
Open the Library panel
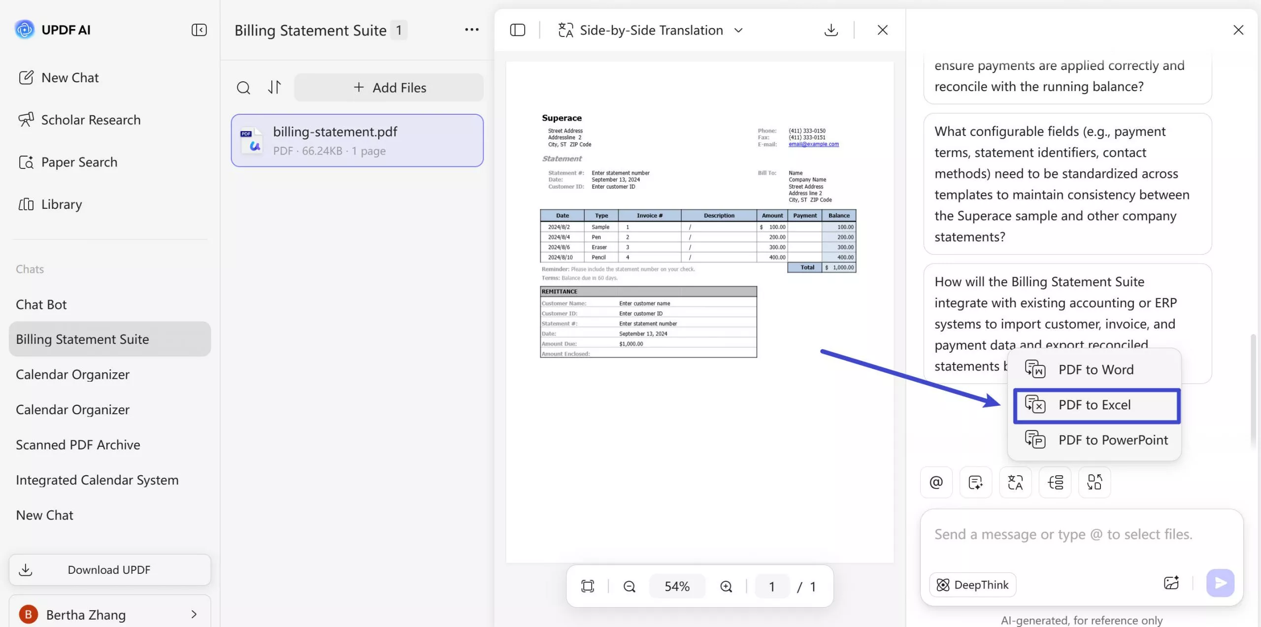tap(61, 204)
